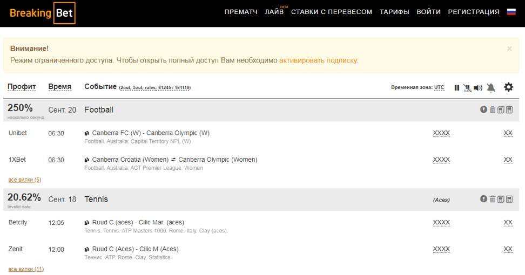This screenshot has height=275, width=525.
Task: Pause the live feed updates
Action: tap(457, 88)
